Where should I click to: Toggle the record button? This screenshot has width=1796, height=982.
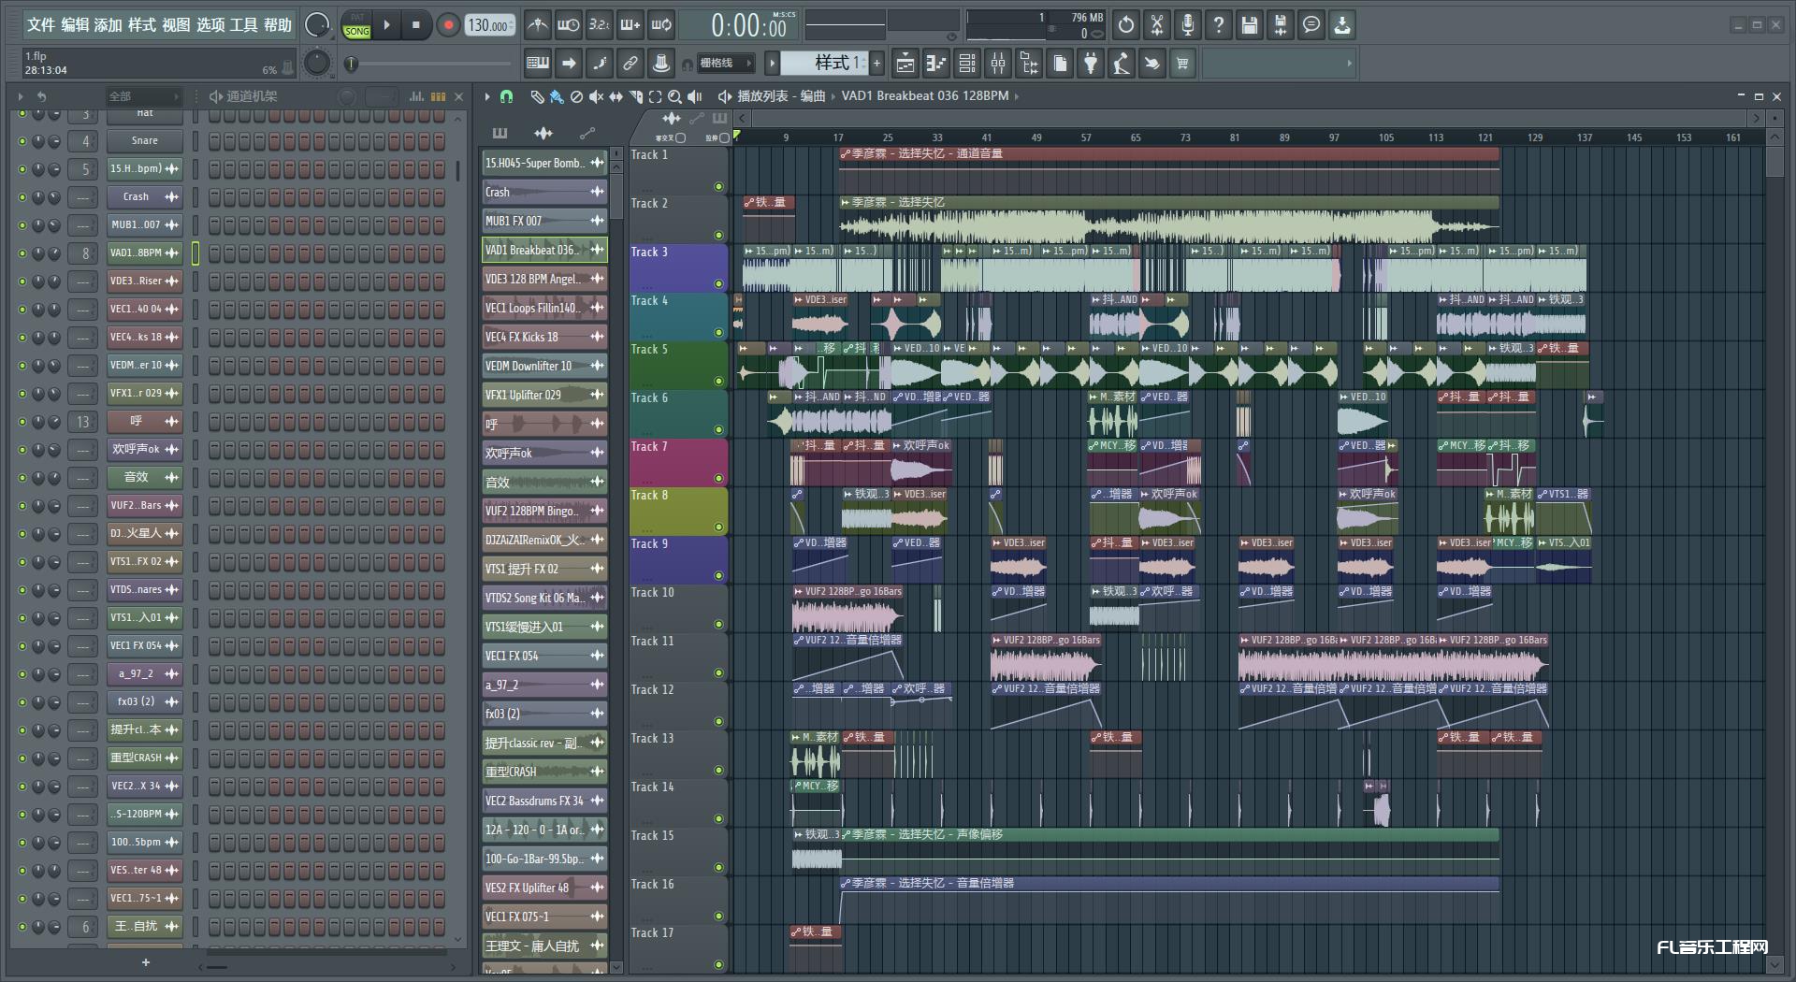click(448, 25)
